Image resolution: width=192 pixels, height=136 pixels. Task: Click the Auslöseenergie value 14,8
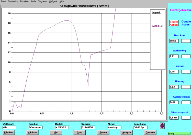pyautogui.click(x=174, y=102)
